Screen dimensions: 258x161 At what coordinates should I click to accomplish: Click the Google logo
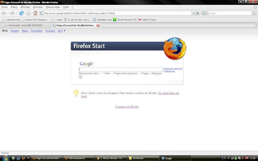point(87,64)
